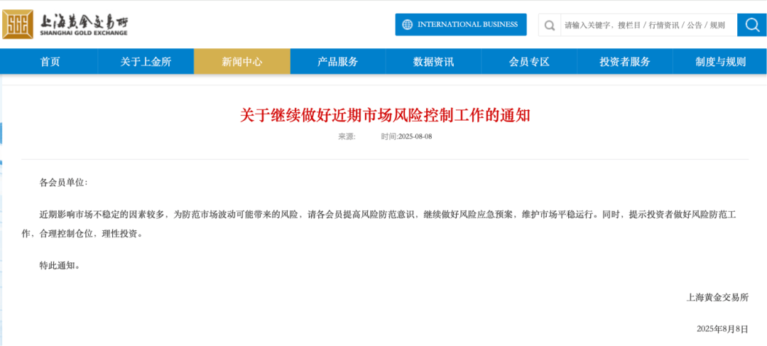Click the 特此通知。 line
This screenshot has height=346, width=767.
coord(59,266)
